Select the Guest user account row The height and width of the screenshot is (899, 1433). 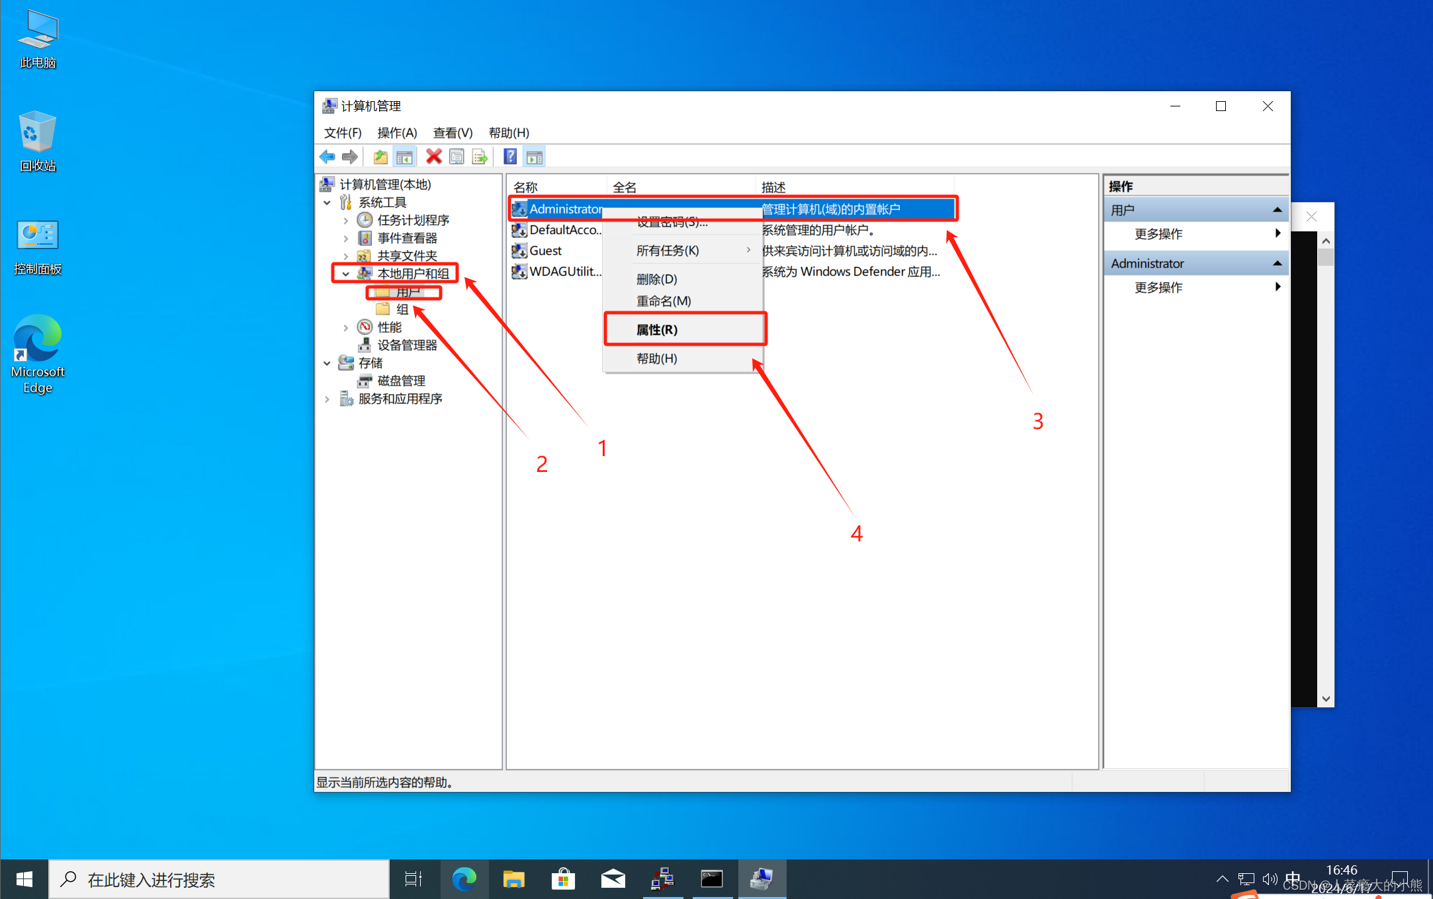(545, 251)
